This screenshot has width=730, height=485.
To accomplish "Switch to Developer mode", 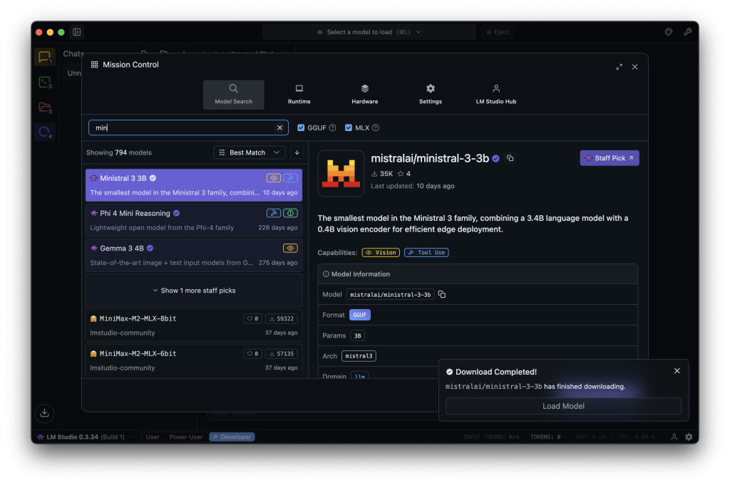I will coord(232,437).
